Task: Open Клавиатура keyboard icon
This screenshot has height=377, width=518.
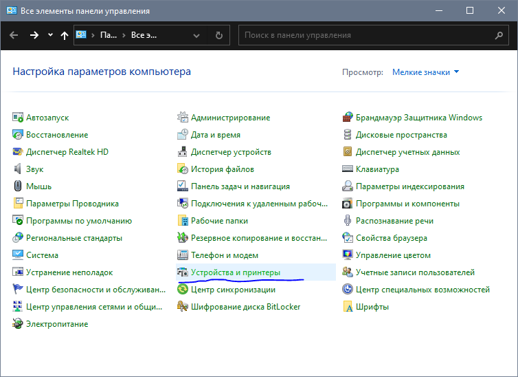Action: click(x=347, y=169)
